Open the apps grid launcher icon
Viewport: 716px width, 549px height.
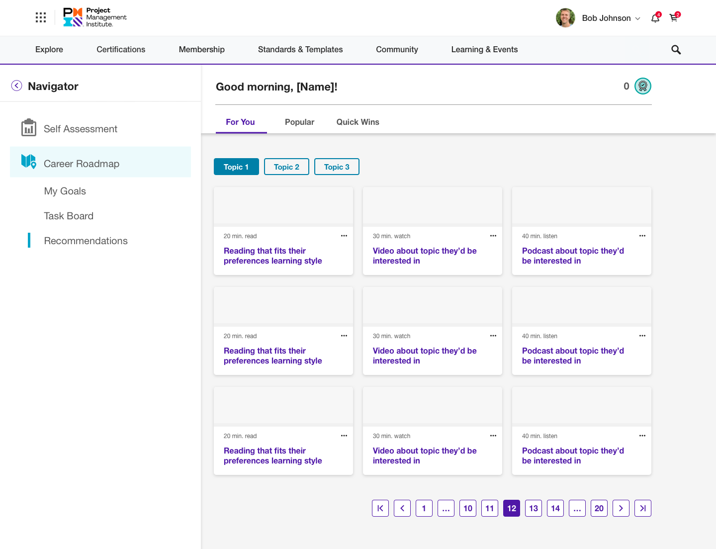41,18
